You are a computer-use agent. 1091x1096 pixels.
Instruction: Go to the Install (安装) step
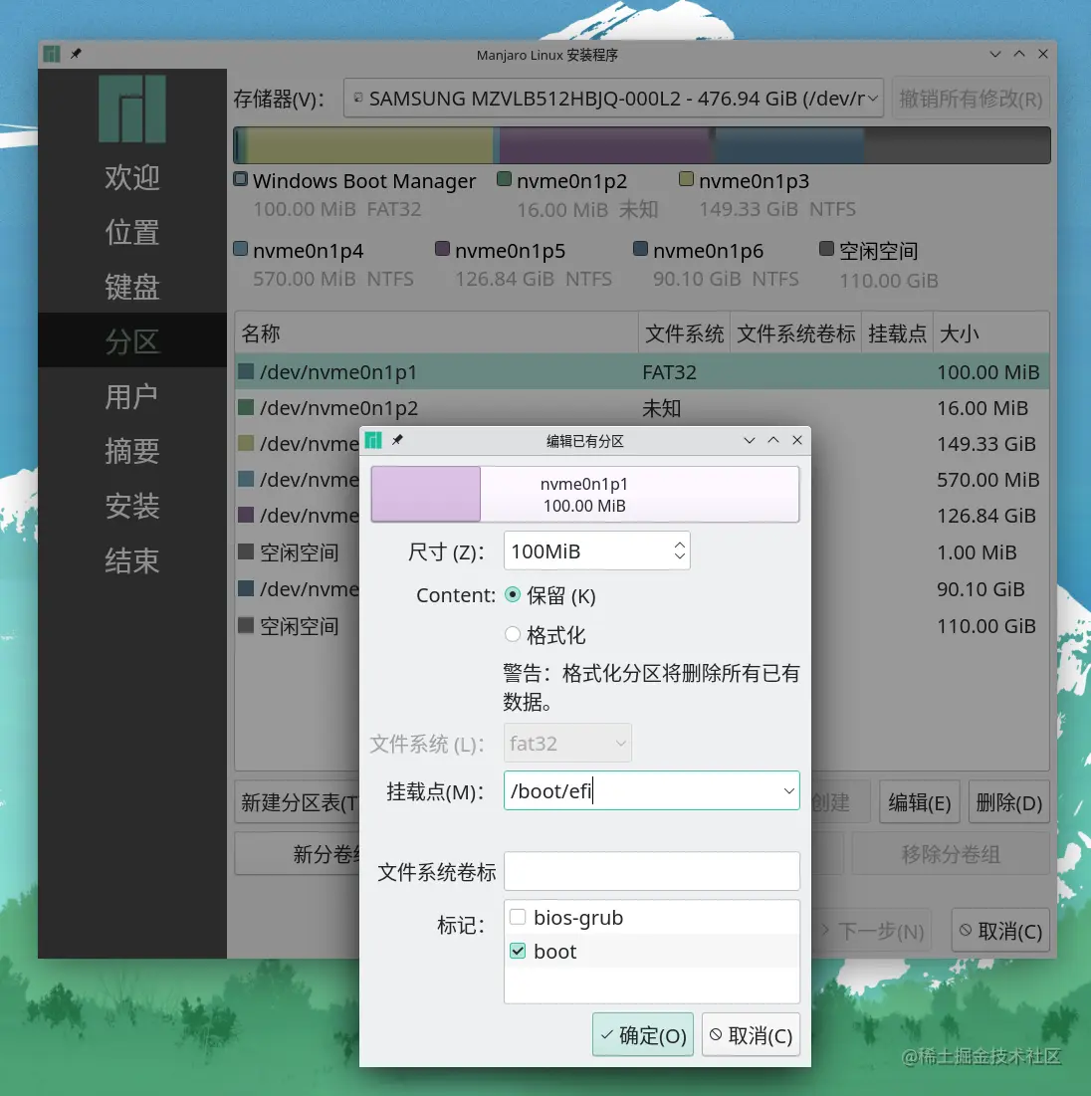tap(132, 506)
